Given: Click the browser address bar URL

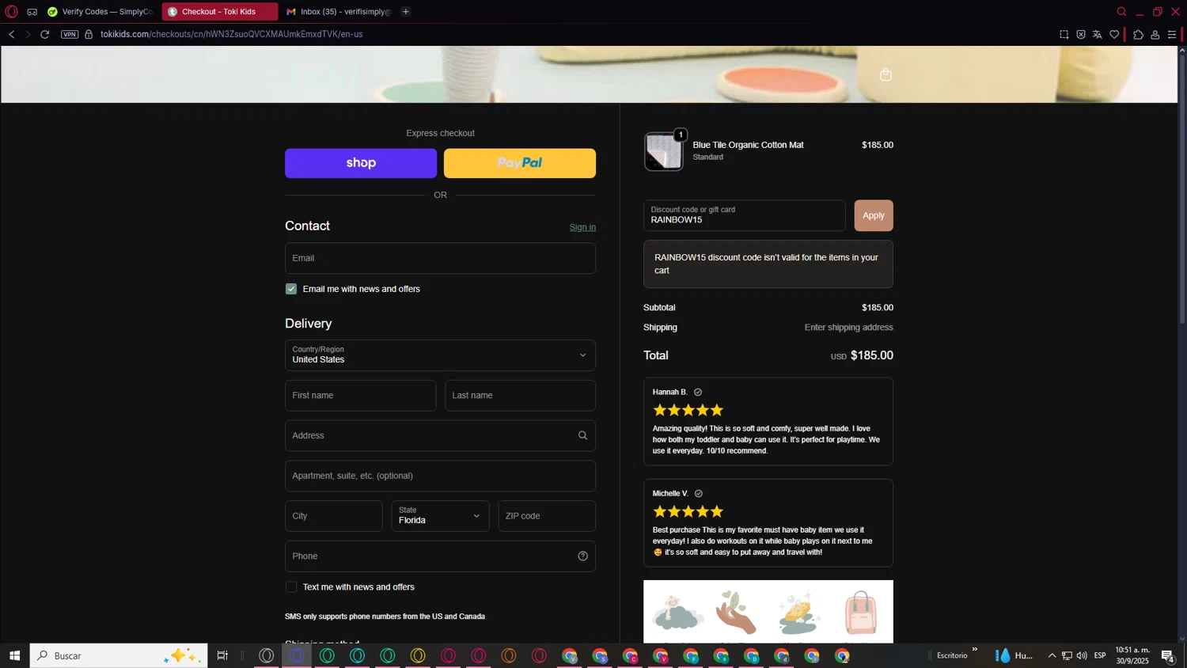Looking at the screenshot, I should coord(232,34).
